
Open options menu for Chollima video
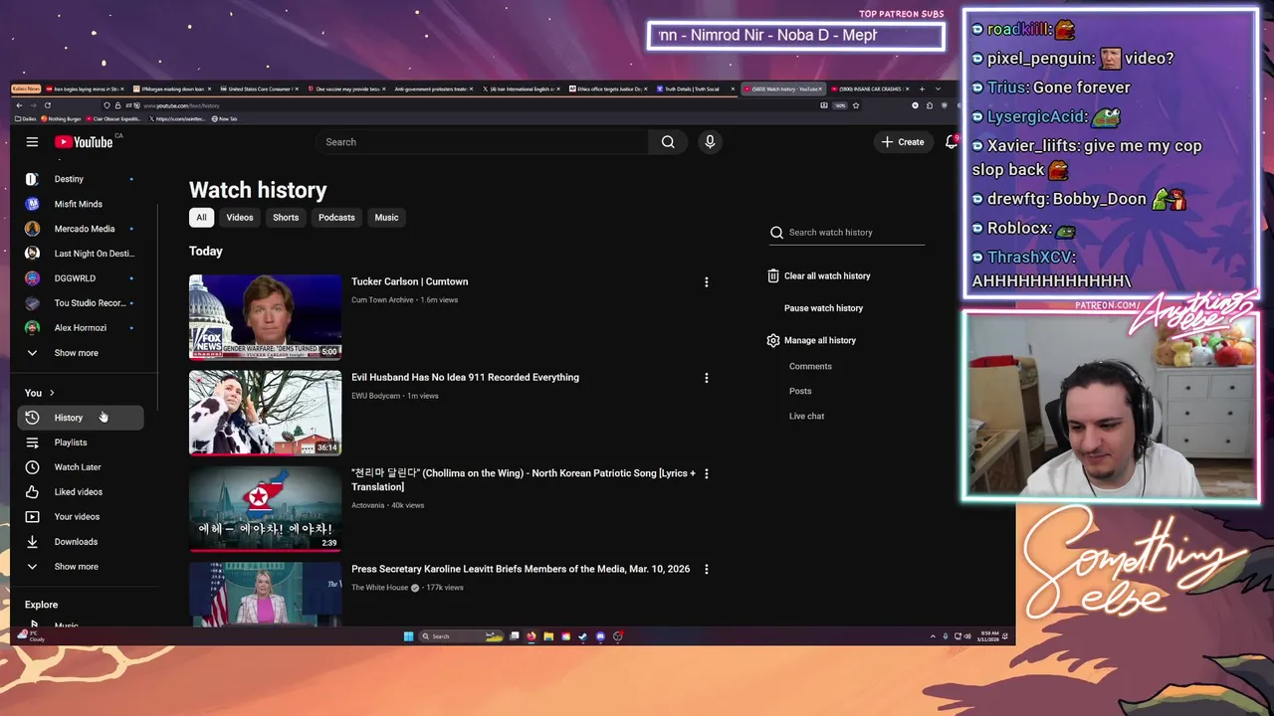tap(707, 474)
